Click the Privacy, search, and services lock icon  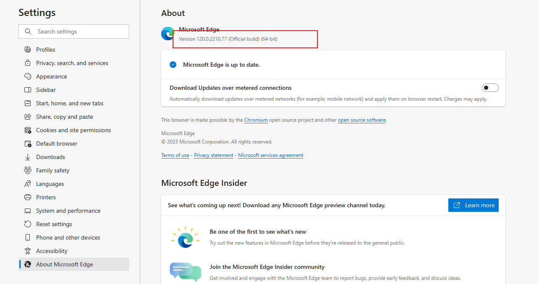(28, 63)
